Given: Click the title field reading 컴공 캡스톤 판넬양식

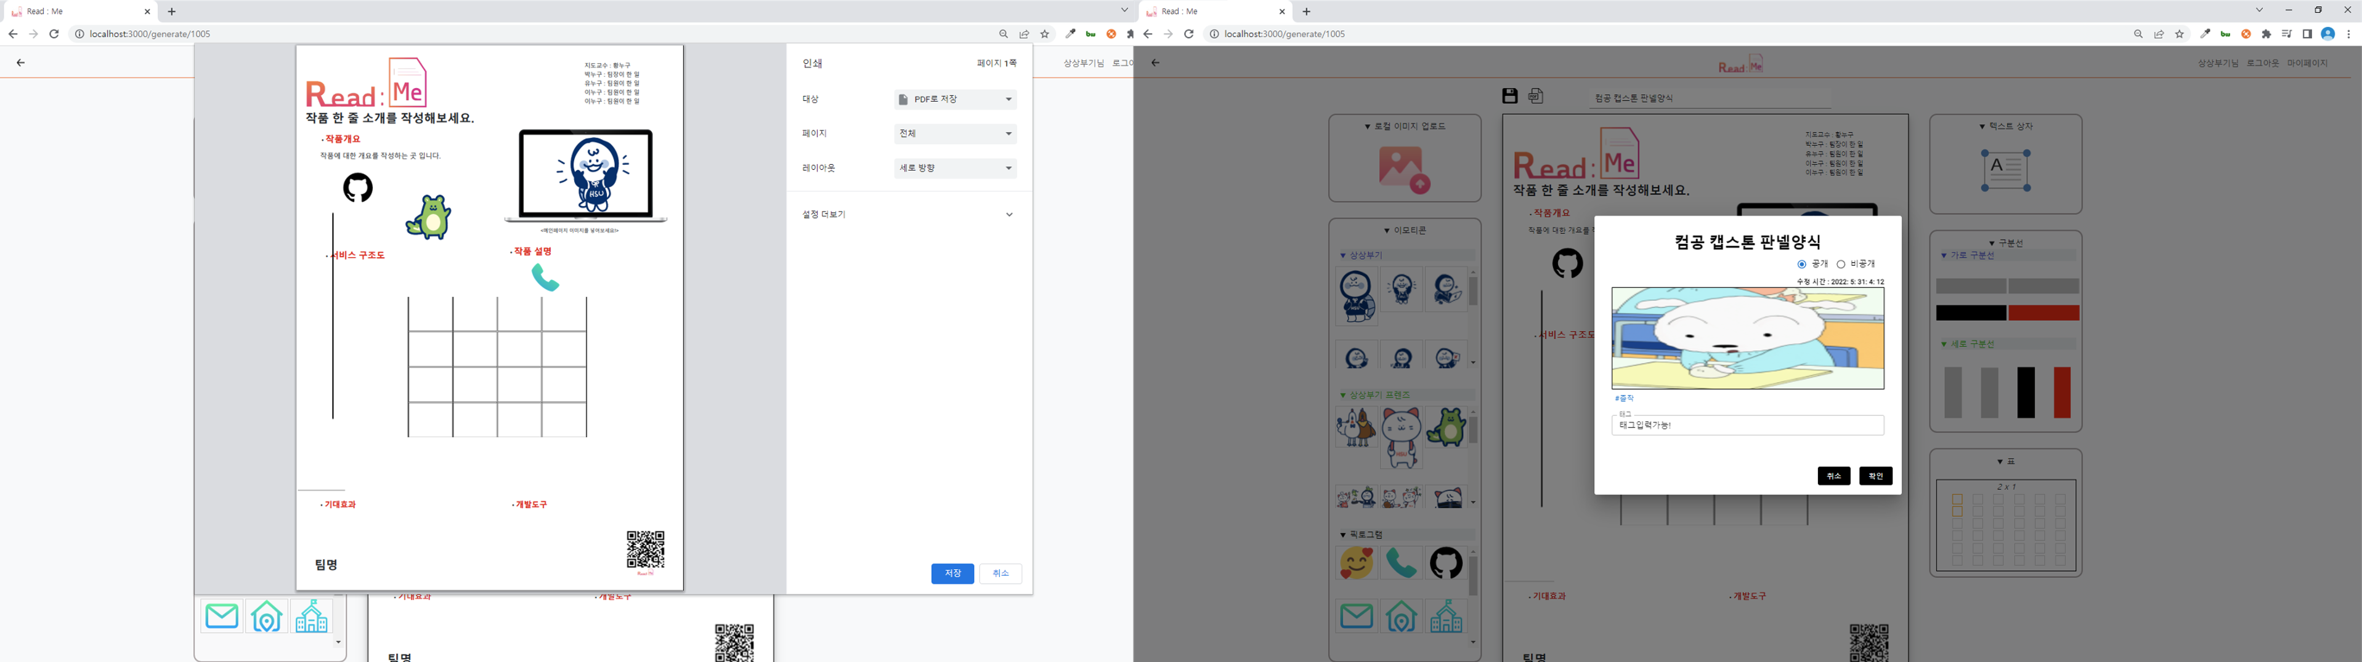Looking at the screenshot, I should 1710,98.
